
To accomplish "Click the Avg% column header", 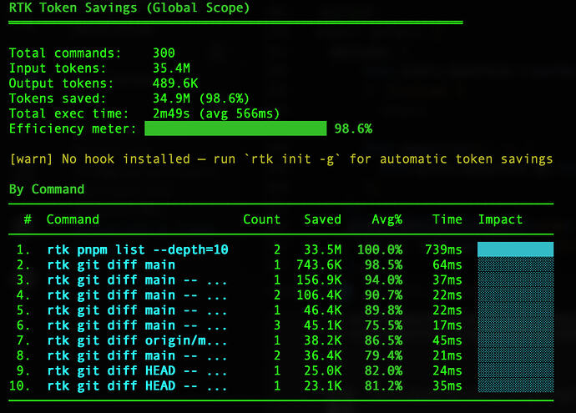I will click(x=387, y=219).
